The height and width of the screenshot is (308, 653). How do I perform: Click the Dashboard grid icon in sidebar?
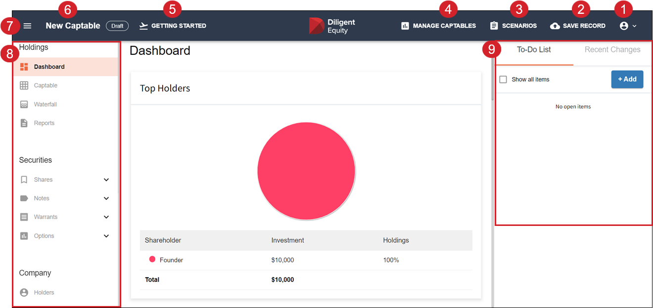point(24,67)
